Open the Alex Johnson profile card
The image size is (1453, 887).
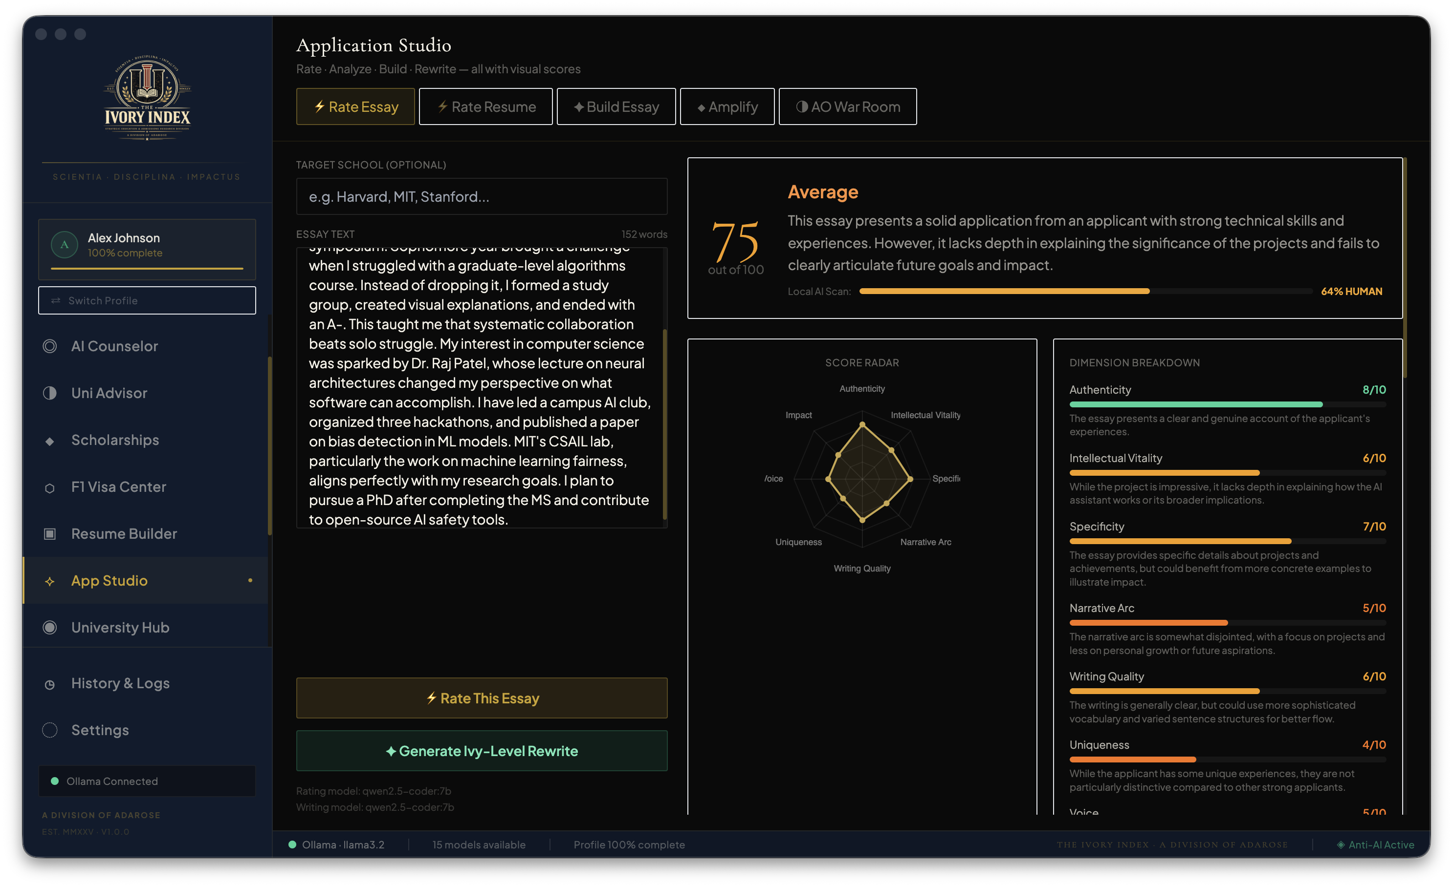point(147,249)
